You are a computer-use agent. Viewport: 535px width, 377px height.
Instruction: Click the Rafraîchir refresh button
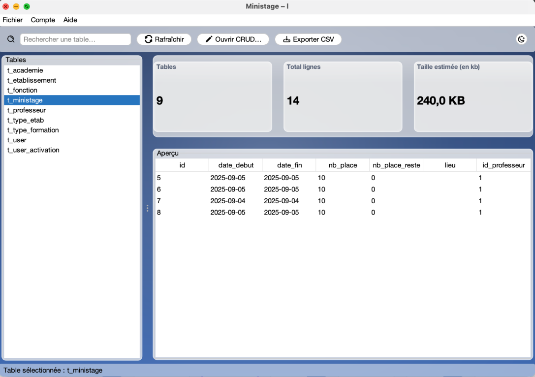[164, 39]
